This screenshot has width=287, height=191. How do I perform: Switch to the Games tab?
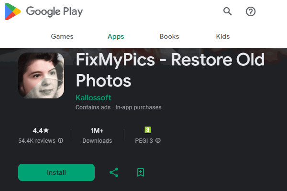[62, 36]
